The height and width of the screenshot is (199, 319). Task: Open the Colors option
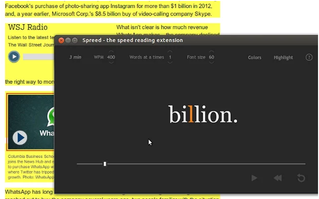point(255,57)
